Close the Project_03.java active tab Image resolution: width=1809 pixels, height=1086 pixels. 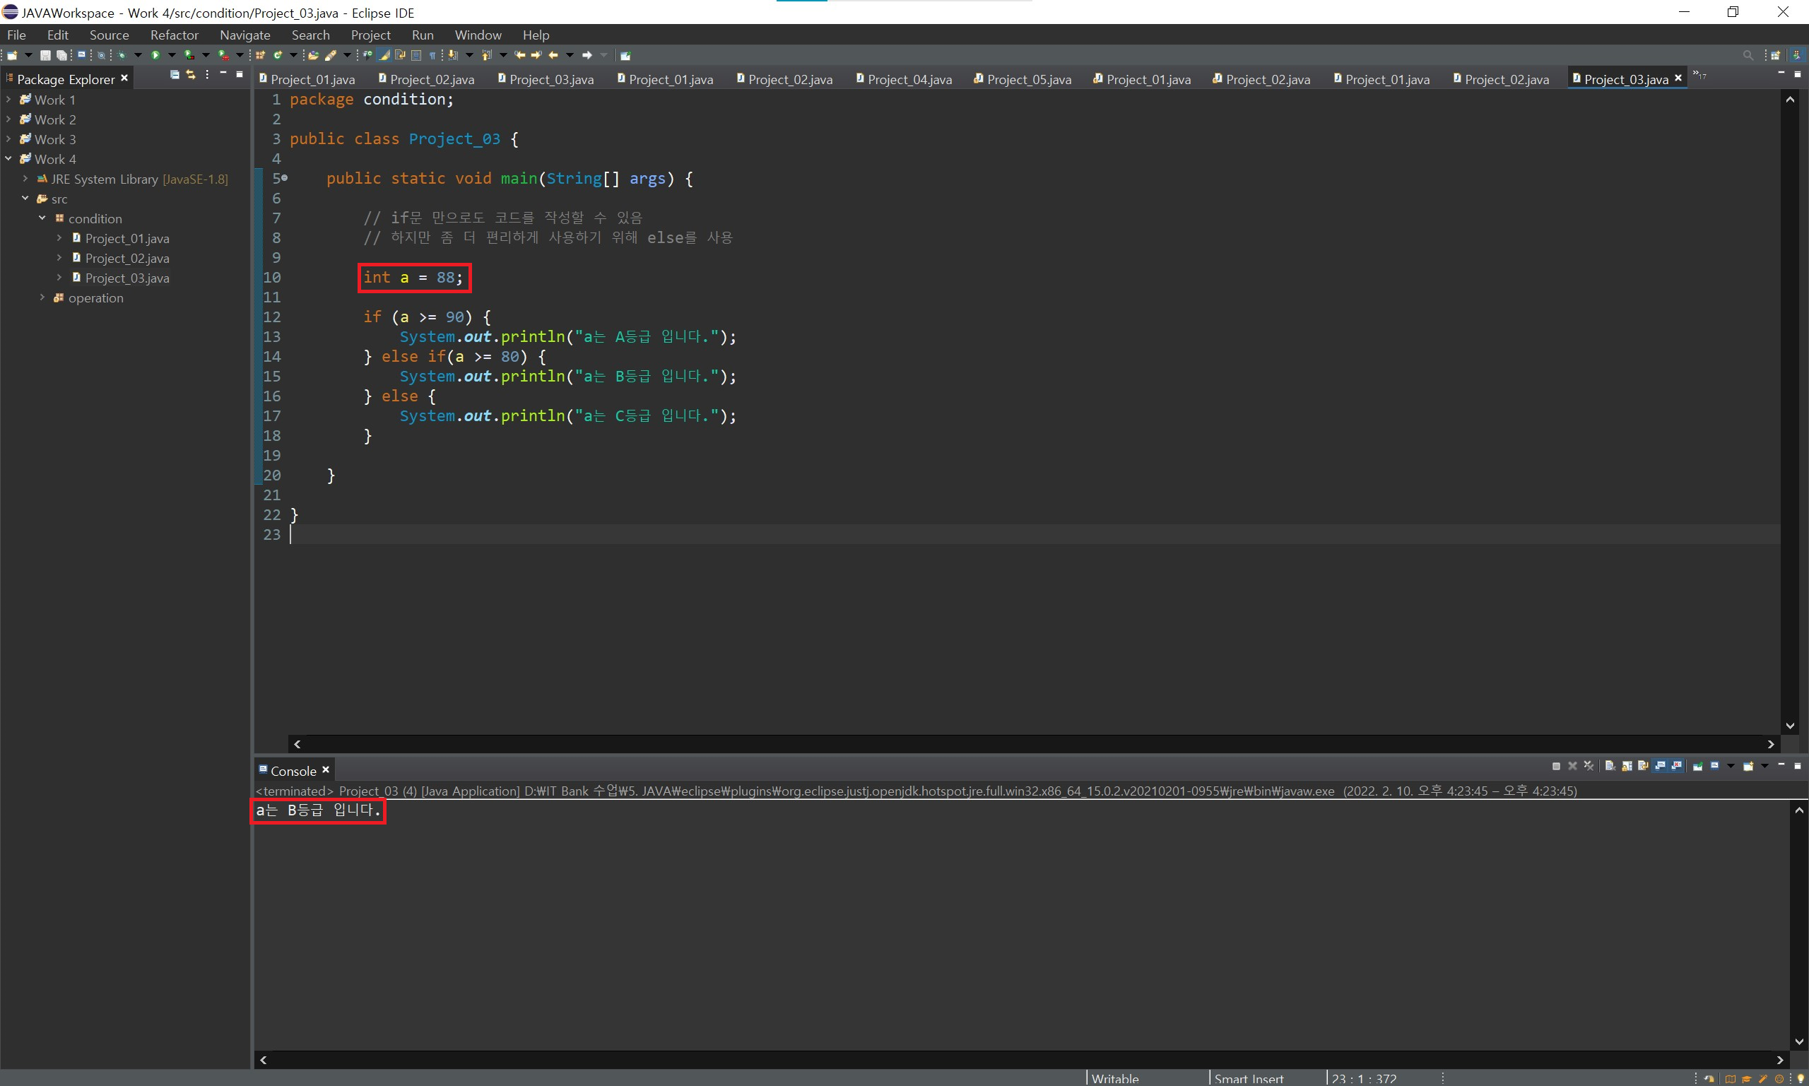pos(1678,78)
